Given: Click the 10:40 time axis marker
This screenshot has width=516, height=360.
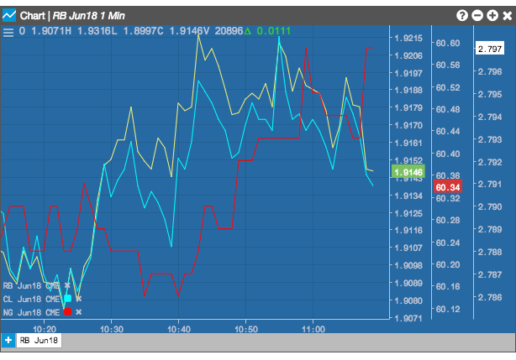Looking at the screenshot, I should tap(179, 329).
